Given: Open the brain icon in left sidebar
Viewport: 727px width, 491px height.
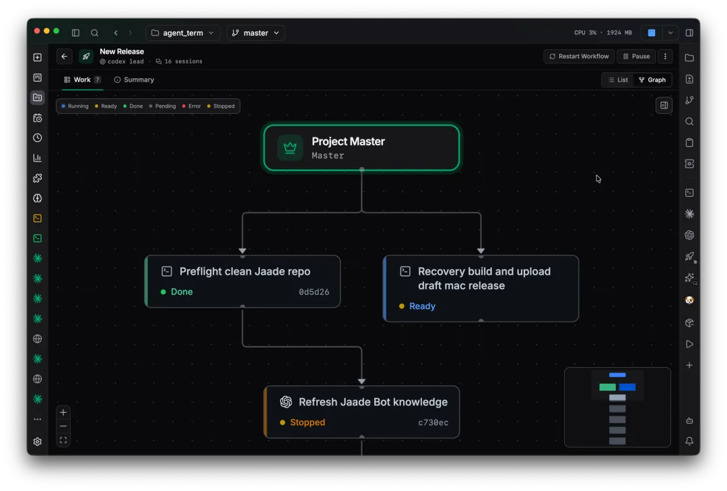Looking at the screenshot, I should pyautogui.click(x=38, y=198).
